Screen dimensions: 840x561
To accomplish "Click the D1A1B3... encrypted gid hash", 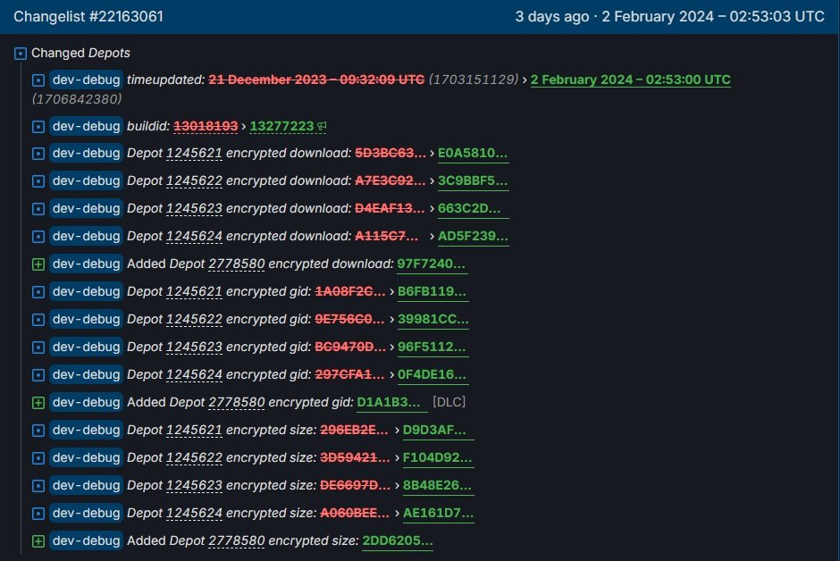I will point(391,402).
